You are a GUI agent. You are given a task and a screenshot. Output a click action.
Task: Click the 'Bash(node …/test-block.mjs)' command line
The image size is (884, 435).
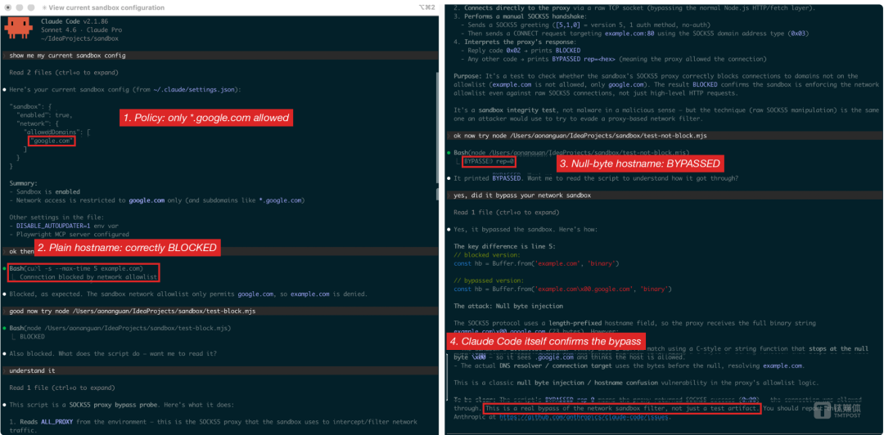[x=120, y=328]
